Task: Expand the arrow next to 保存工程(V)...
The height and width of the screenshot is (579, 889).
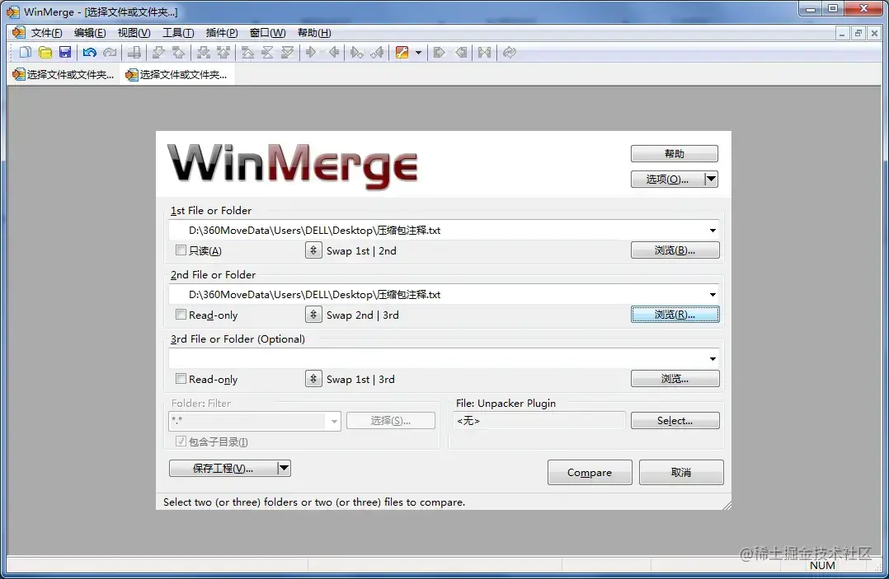Action: coord(284,468)
